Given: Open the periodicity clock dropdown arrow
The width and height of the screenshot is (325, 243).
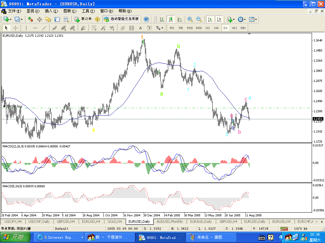Looking at the screenshot, I should [x=245, y=19].
